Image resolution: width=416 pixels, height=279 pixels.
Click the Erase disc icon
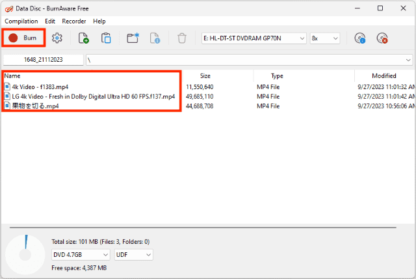(x=382, y=38)
